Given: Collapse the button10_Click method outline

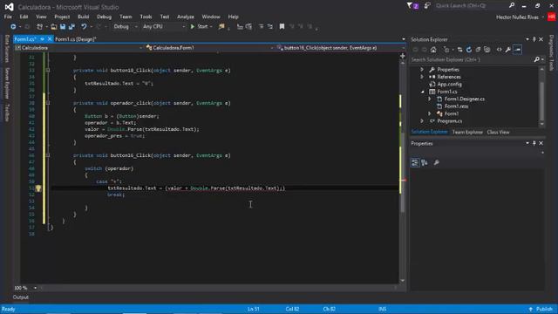Looking at the screenshot, I should (x=48, y=71).
